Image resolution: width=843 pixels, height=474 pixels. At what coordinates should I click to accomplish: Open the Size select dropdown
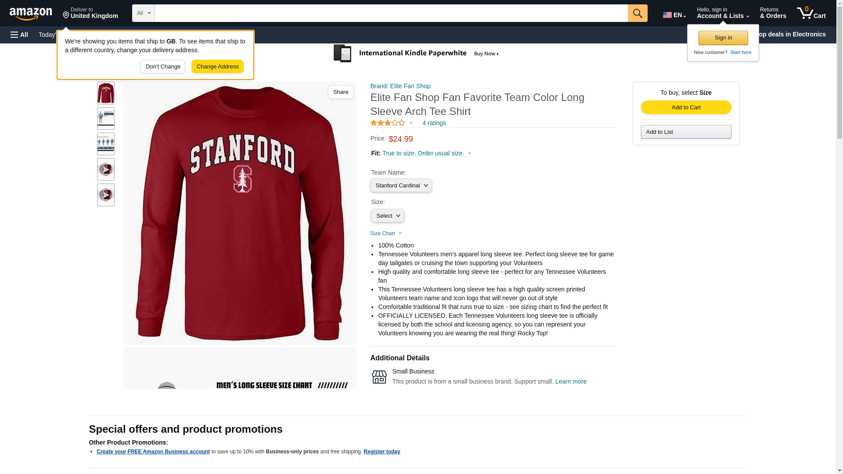coord(387,216)
